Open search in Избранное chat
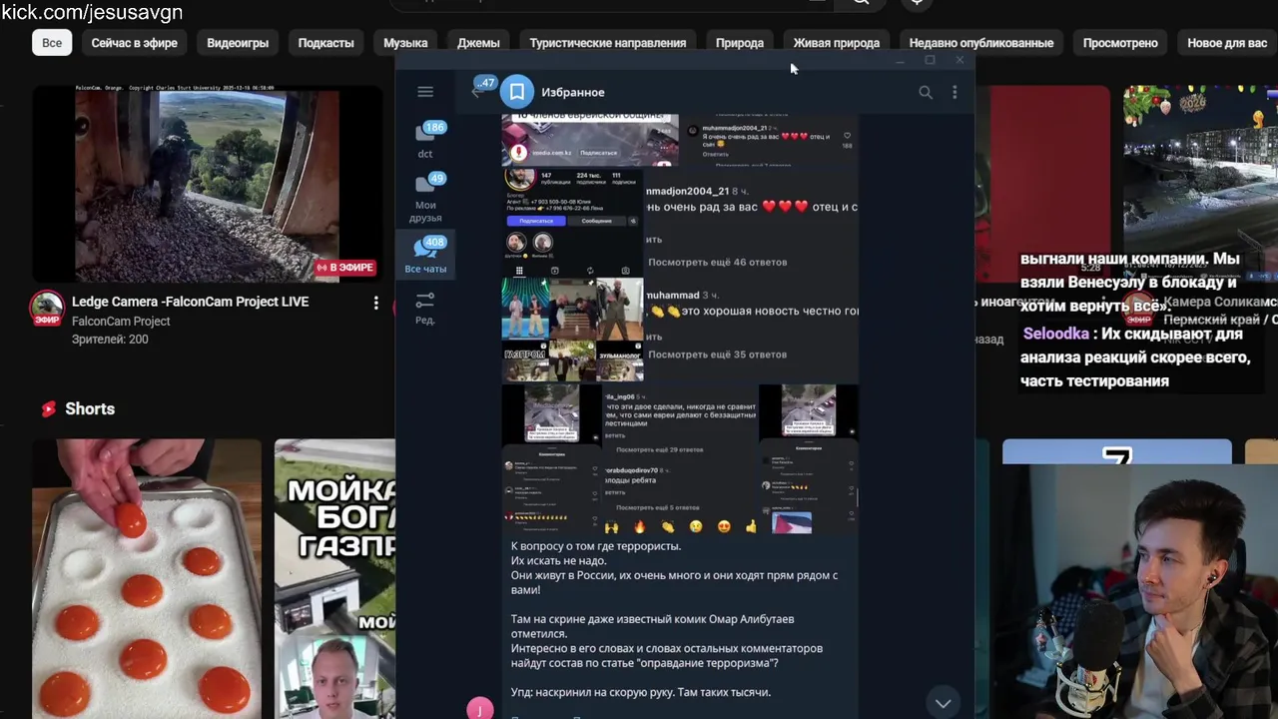The height and width of the screenshot is (719, 1278). click(926, 92)
